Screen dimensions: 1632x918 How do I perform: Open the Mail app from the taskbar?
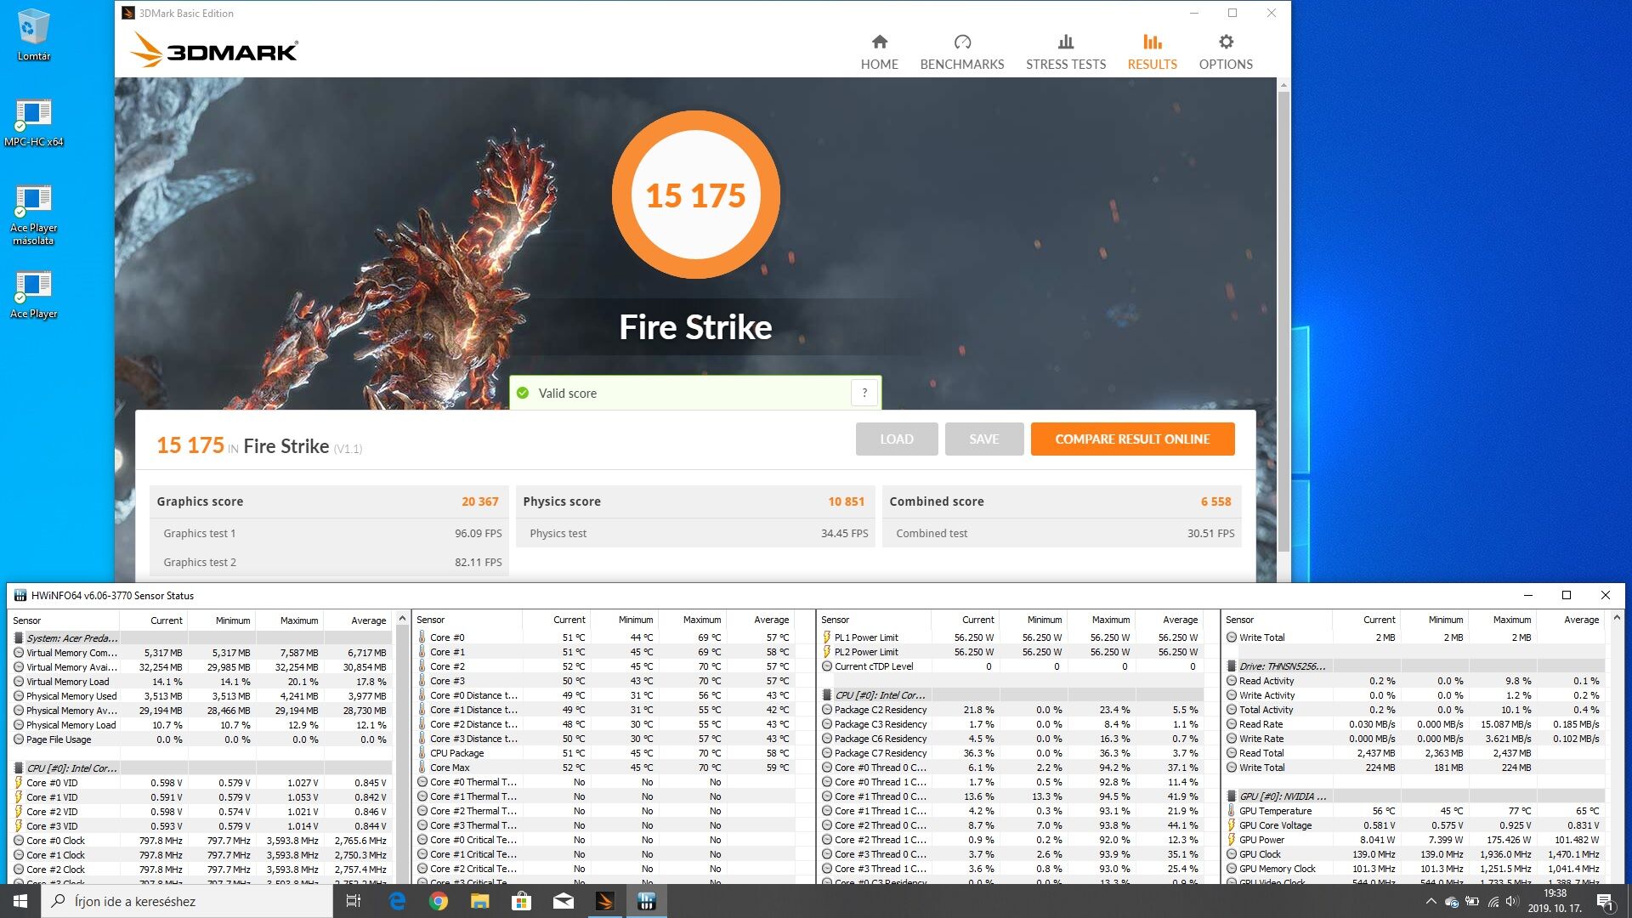(564, 901)
